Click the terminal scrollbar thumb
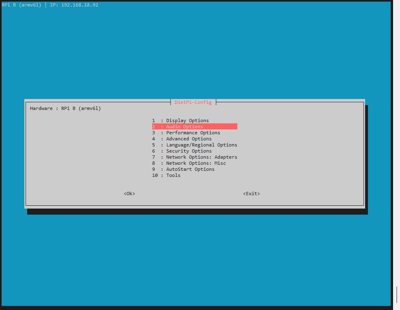Viewport: 400px width, 310px height. [x=397, y=295]
